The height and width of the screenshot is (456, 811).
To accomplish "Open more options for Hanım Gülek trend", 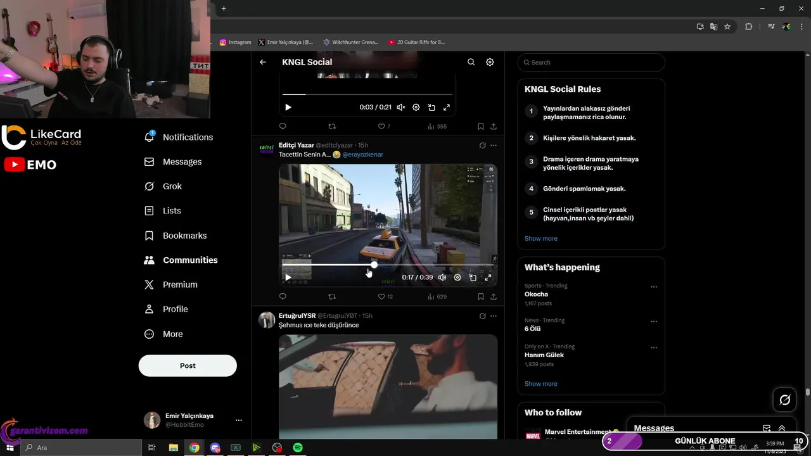I will (x=654, y=348).
